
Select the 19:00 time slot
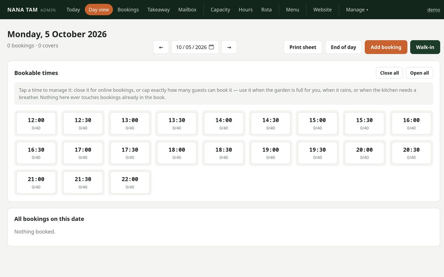(270, 153)
